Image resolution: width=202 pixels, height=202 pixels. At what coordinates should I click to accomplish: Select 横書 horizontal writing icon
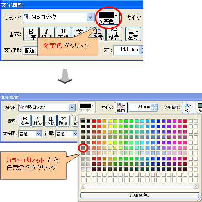(x=114, y=34)
